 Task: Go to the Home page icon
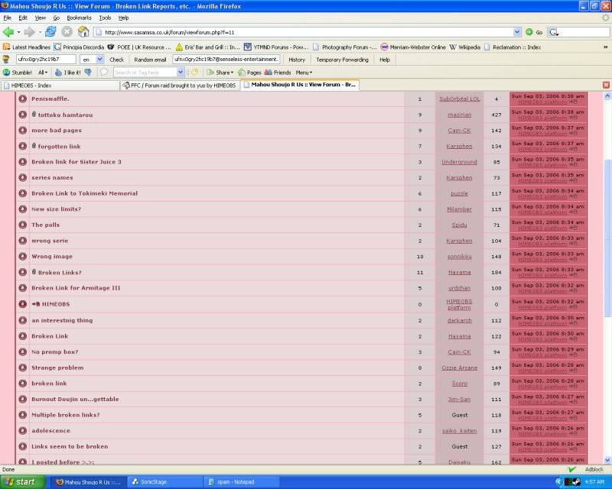(x=83, y=31)
